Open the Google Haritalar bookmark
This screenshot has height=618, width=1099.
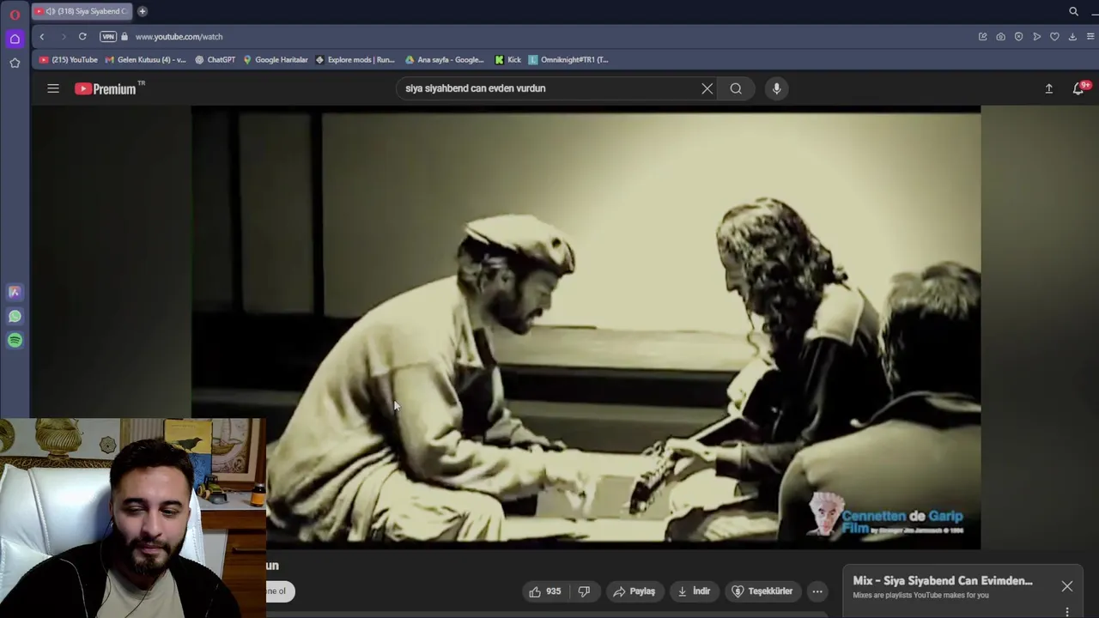pyautogui.click(x=276, y=60)
